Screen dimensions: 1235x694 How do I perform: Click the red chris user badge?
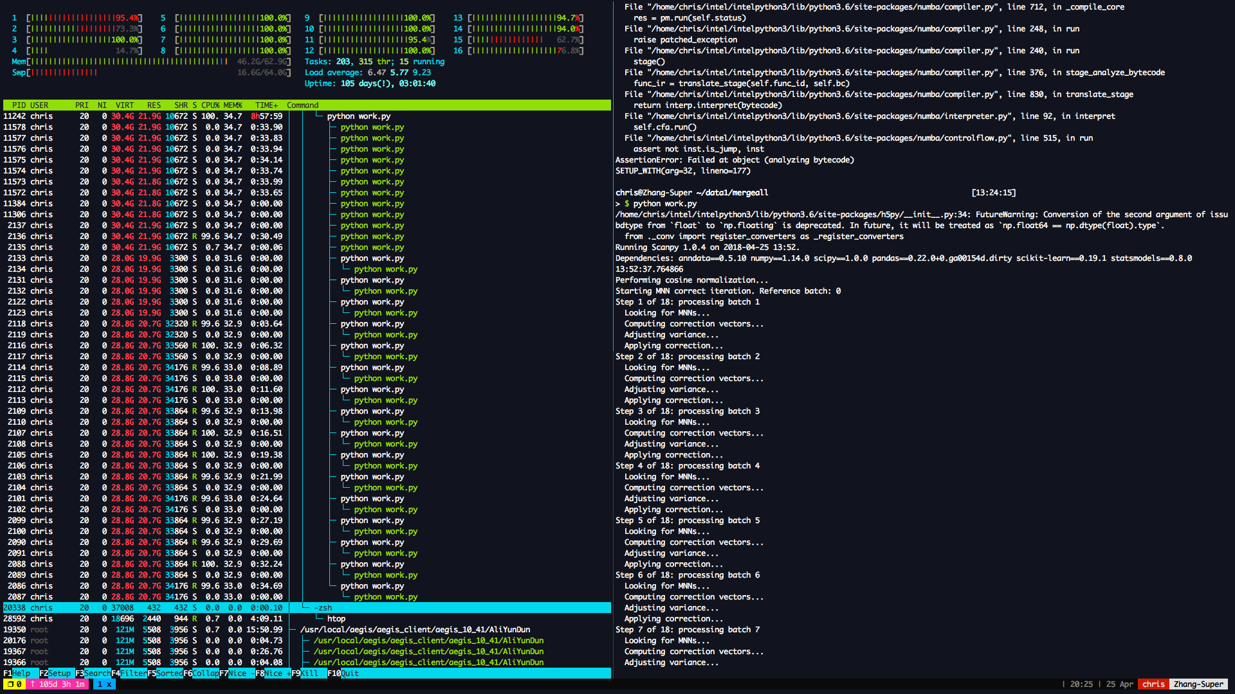coord(1153,684)
